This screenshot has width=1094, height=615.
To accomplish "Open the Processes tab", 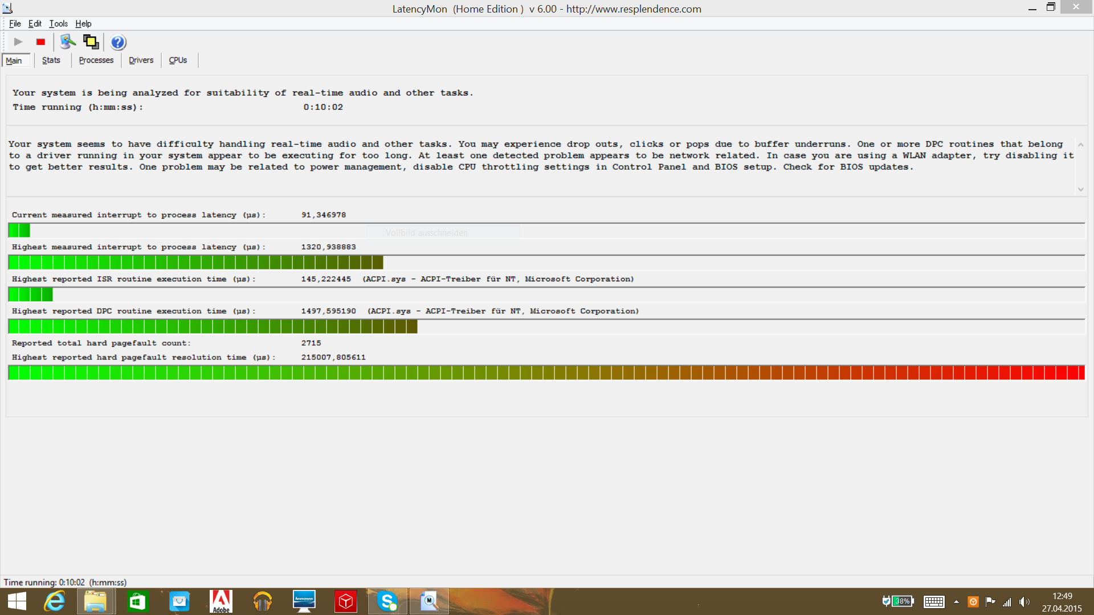I will tap(96, 60).
